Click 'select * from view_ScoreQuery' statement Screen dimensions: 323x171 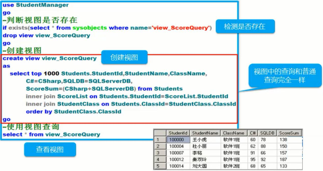click(x=51, y=134)
